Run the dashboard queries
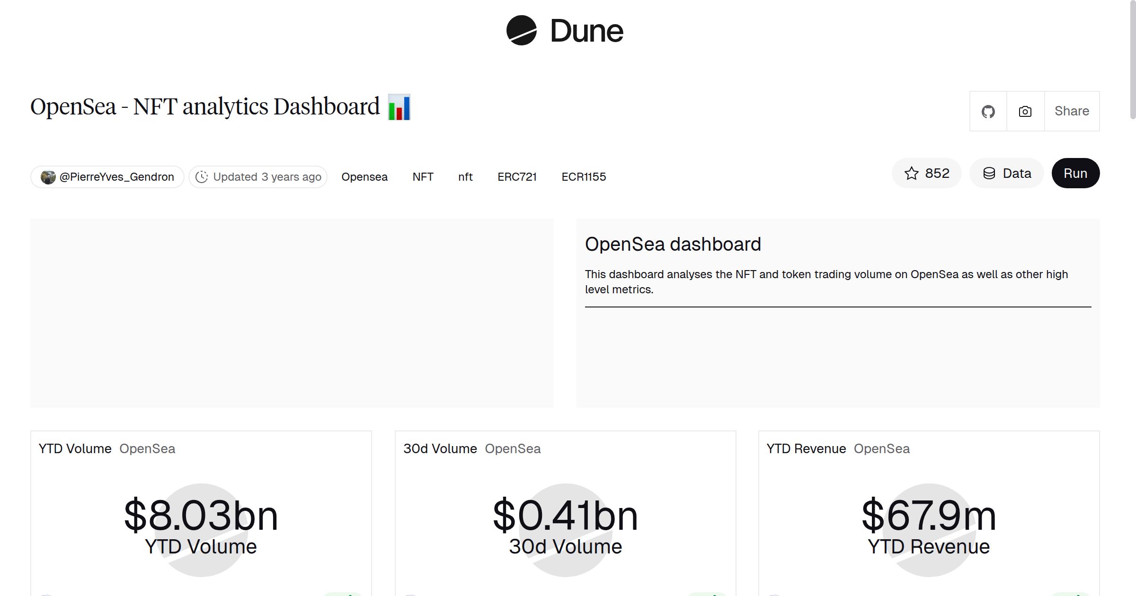The width and height of the screenshot is (1136, 596). tap(1075, 173)
